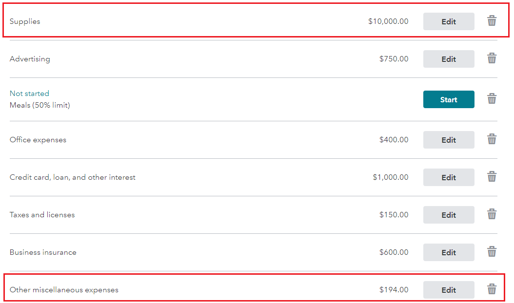514x303 pixels.
Task: Click the Meals (50% limit) label
Action: tap(40, 105)
